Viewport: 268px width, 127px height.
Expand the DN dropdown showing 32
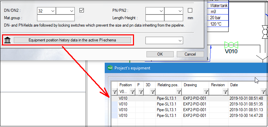46,11
